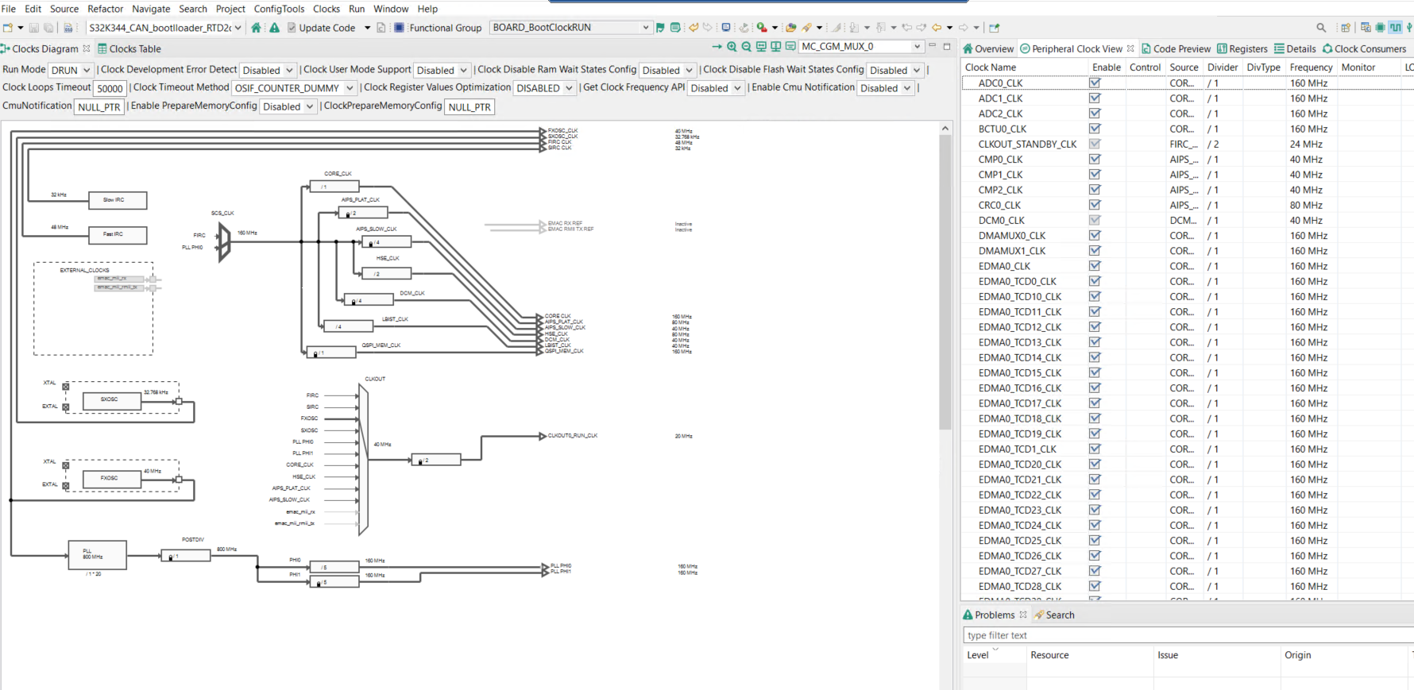Zoom in on the clocks diagram
The width and height of the screenshot is (1414, 690).
[732, 47]
